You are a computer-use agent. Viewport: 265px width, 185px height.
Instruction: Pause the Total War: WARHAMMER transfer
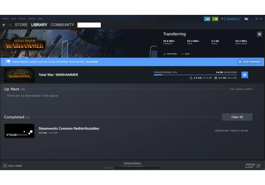(244, 75)
